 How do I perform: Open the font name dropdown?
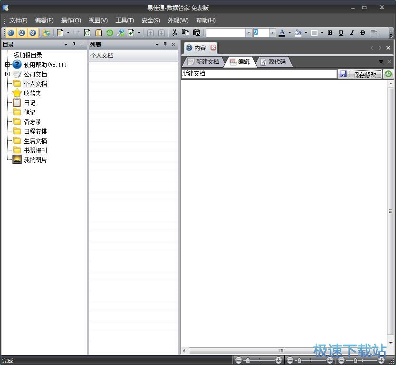pyautogui.click(x=248, y=33)
